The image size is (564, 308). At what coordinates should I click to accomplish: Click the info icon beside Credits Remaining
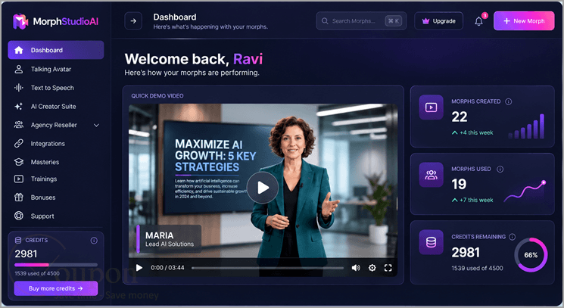tap(513, 237)
